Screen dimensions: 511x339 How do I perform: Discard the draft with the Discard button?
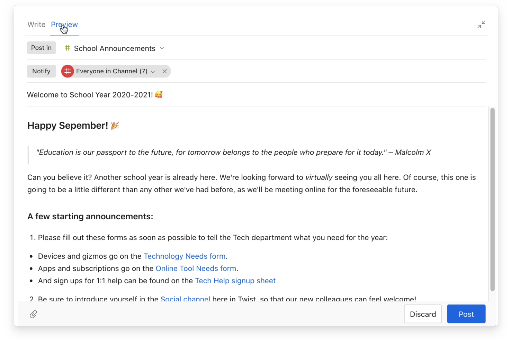pyautogui.click(x=423, y=314)
